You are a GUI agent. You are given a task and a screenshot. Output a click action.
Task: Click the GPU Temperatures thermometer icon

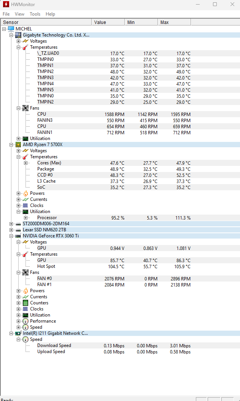point(25,254)
